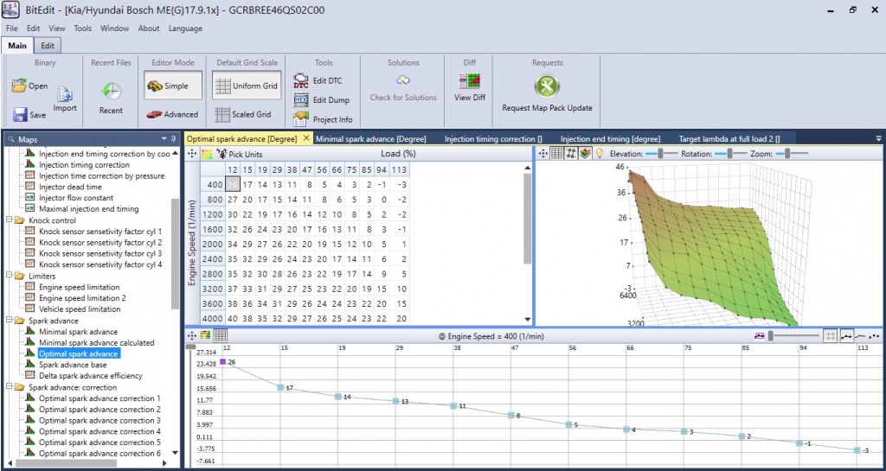Click the pan/move icon in table pane
886x471 pixels.
(192, 154)
